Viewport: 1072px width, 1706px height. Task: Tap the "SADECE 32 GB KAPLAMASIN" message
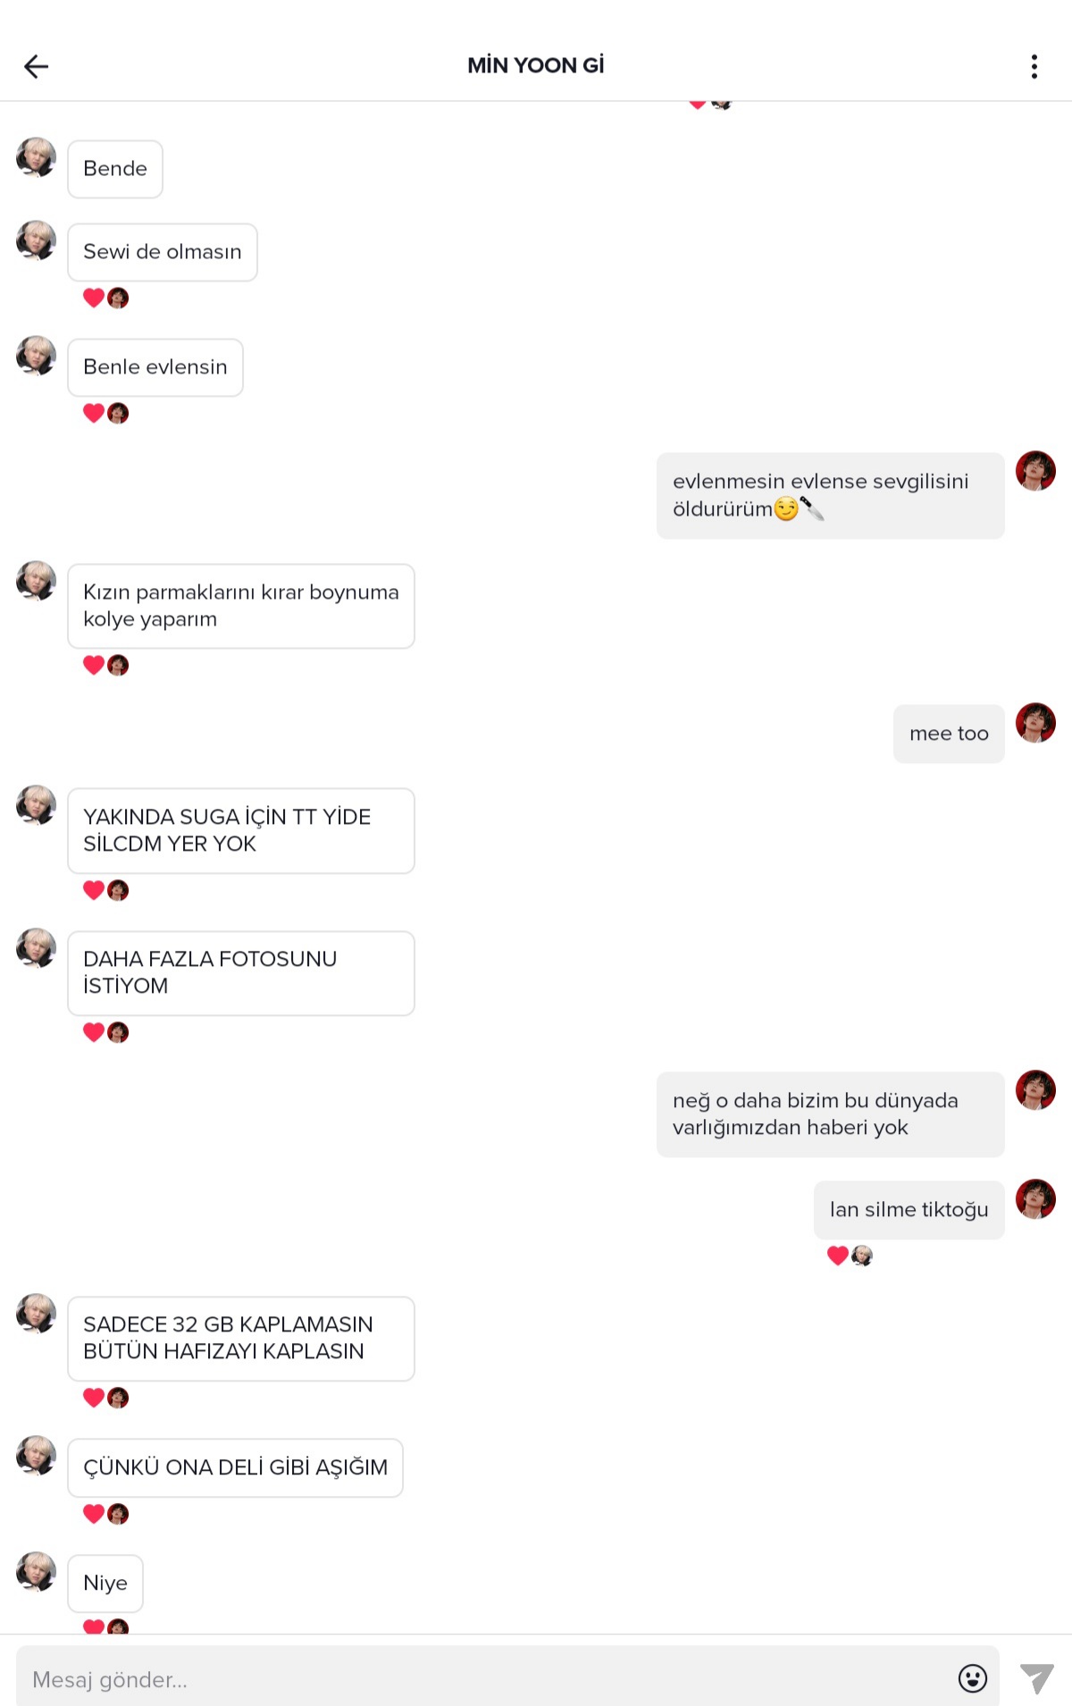point(241,1339)
